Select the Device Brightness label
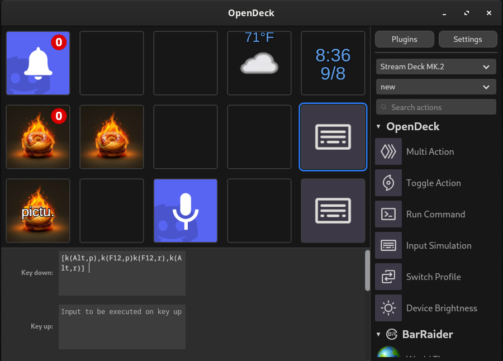Screen dimensions: 503x361 pos(442,308)
